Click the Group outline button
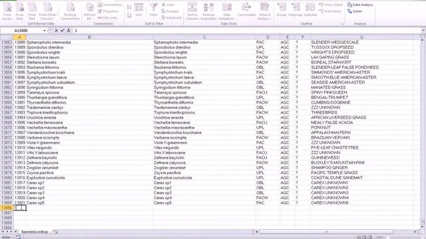 (282, 11)
